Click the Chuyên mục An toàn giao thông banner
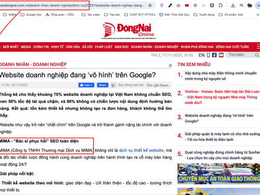Image resolution: width=260 pixels, height=195 pixels. tap(218, 174)
